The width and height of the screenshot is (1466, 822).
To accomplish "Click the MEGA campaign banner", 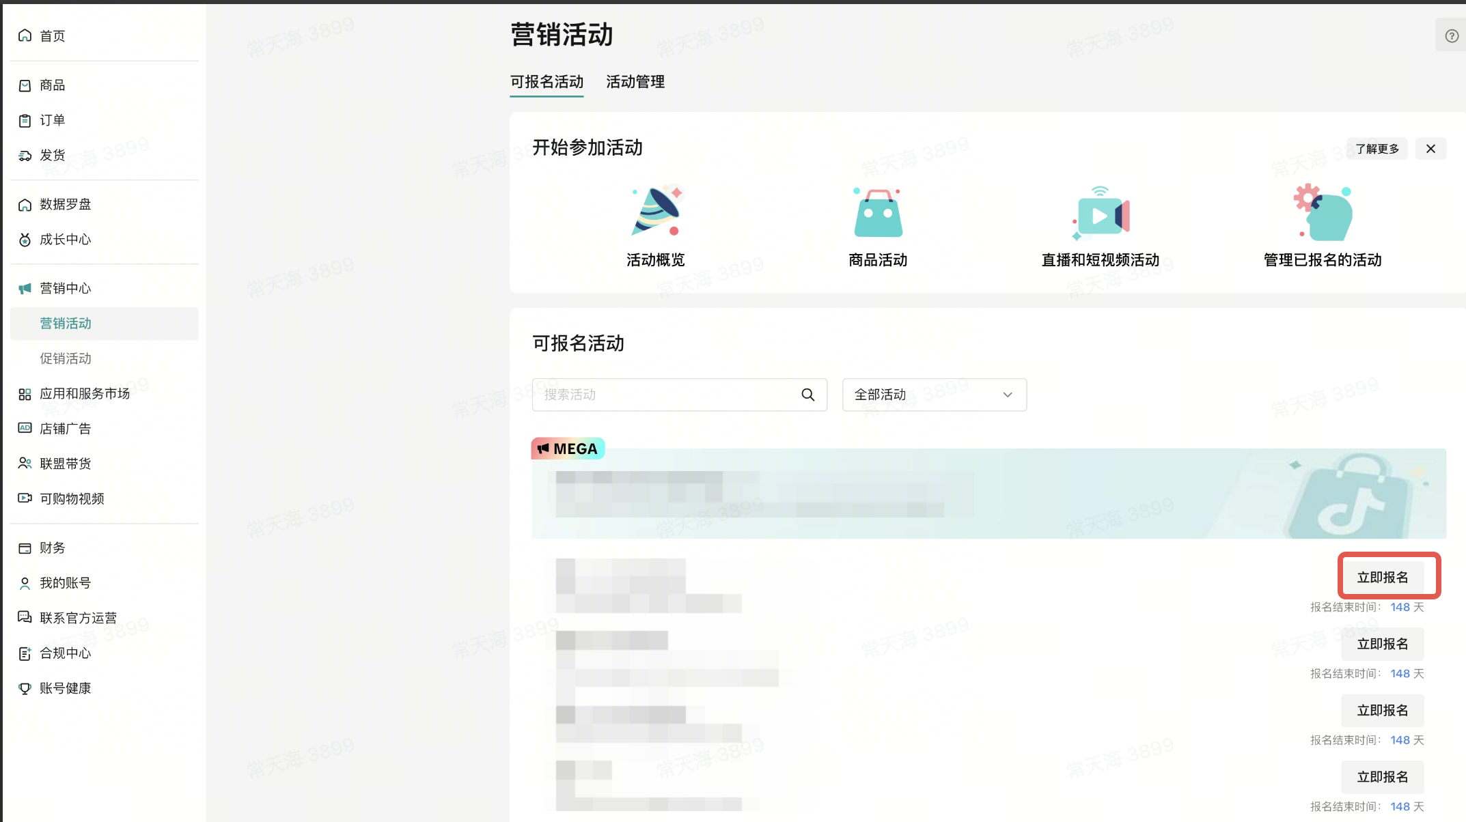I will pos(988,493).
